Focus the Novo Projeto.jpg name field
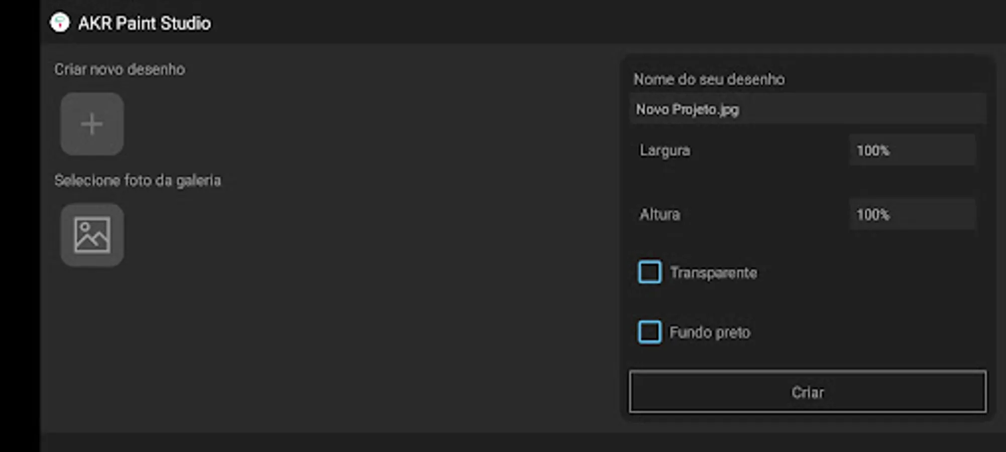 point(808,109)
